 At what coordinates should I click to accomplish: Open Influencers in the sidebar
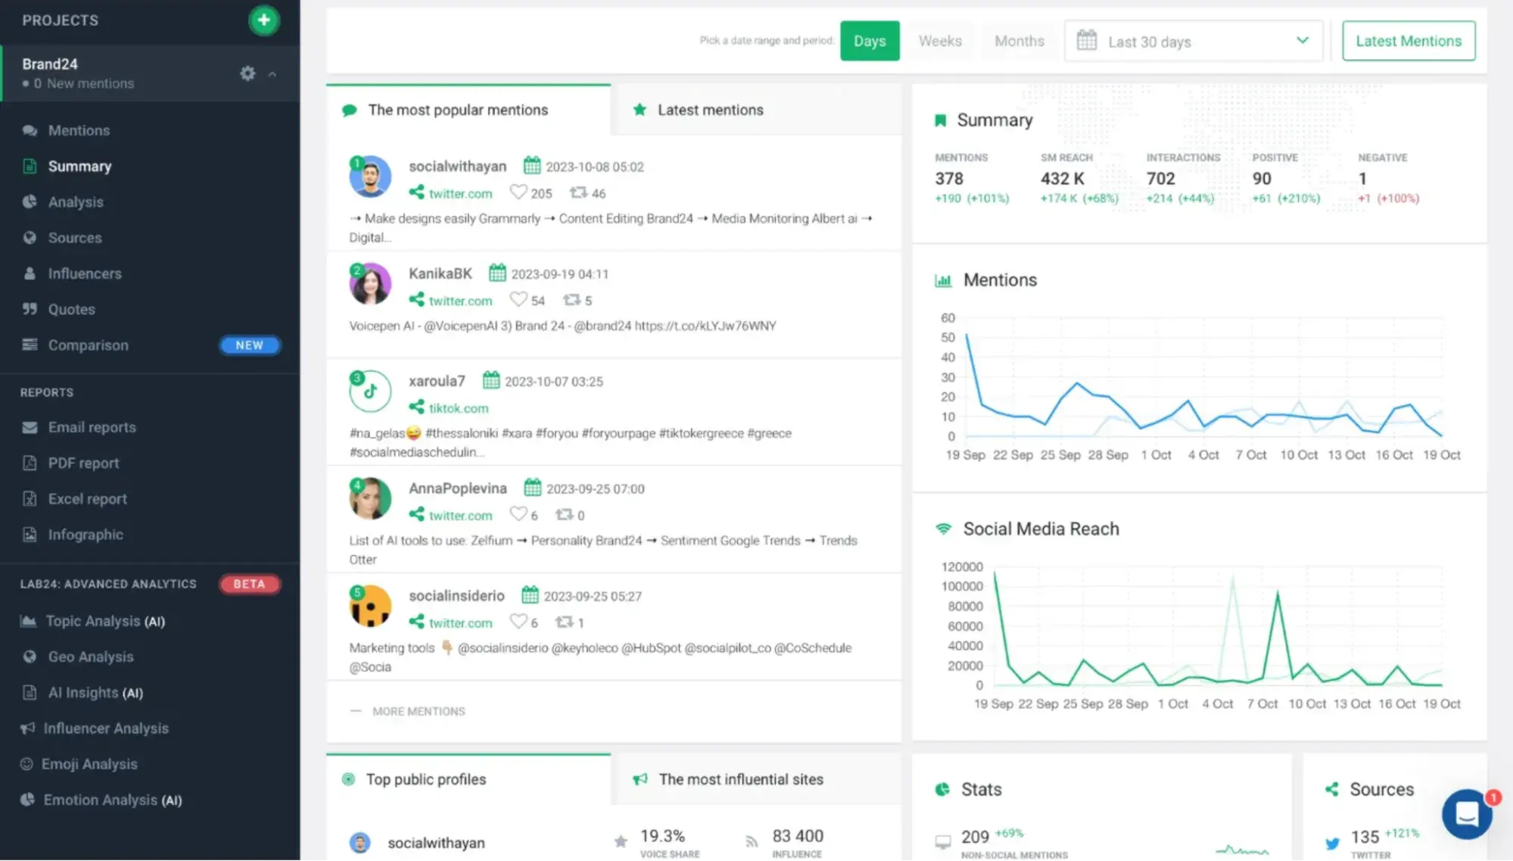(85, 273)
